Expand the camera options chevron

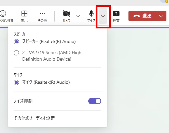tap(78, 16)
